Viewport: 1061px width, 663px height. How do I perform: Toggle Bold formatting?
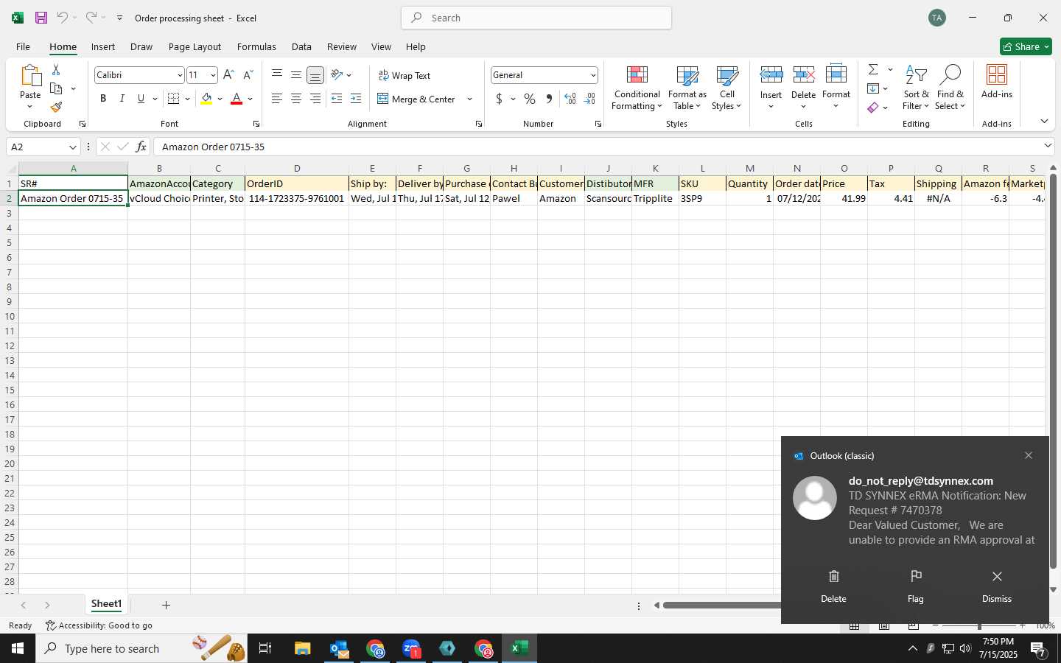(x=103, y=99)
